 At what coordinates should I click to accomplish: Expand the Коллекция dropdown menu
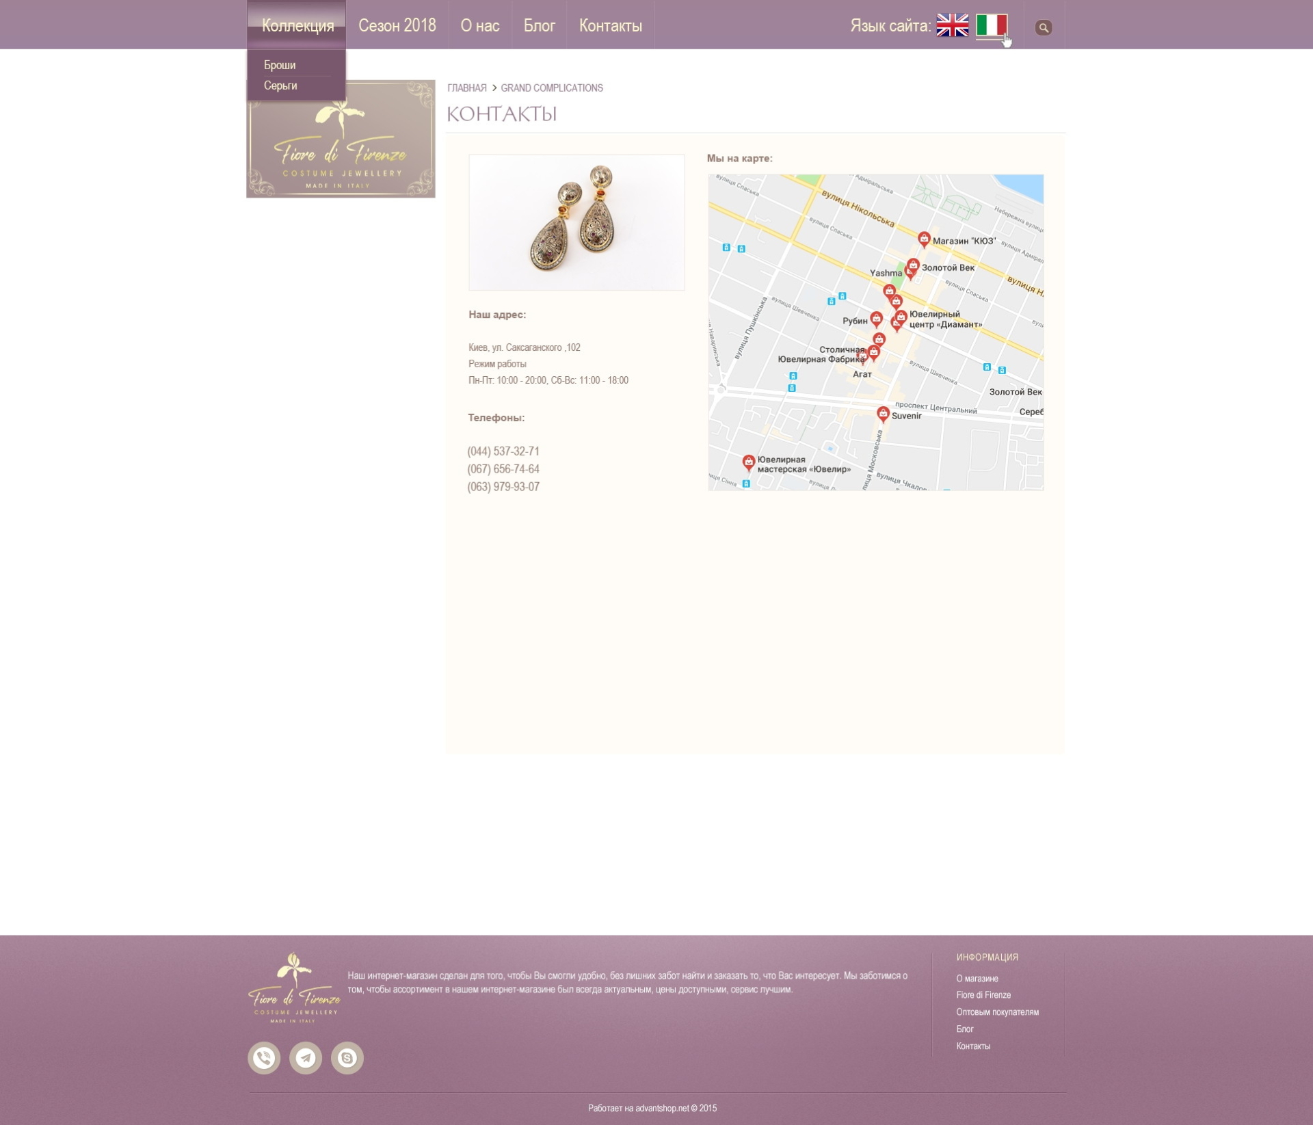(297, 26)
